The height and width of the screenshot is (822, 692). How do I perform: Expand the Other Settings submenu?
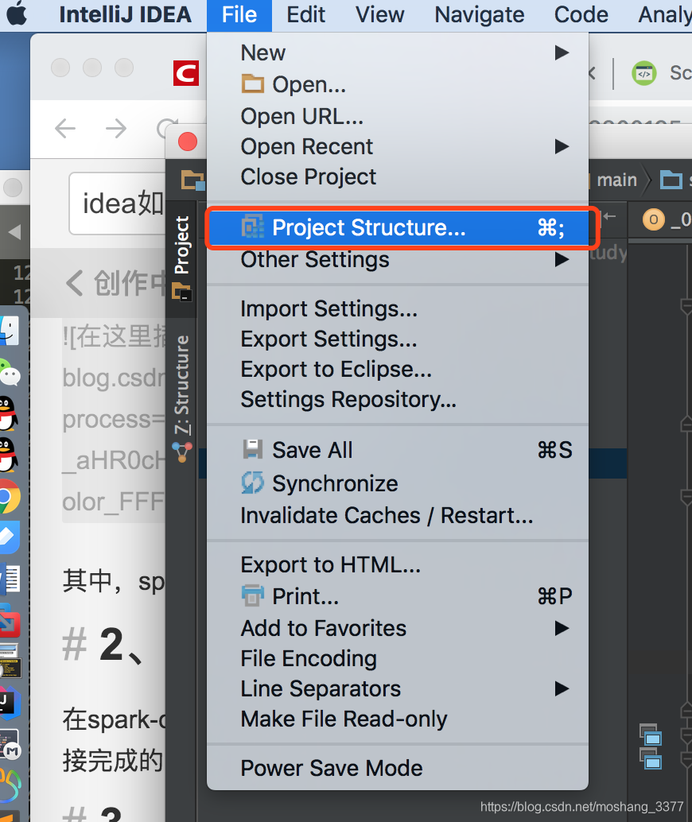(398, 259)
